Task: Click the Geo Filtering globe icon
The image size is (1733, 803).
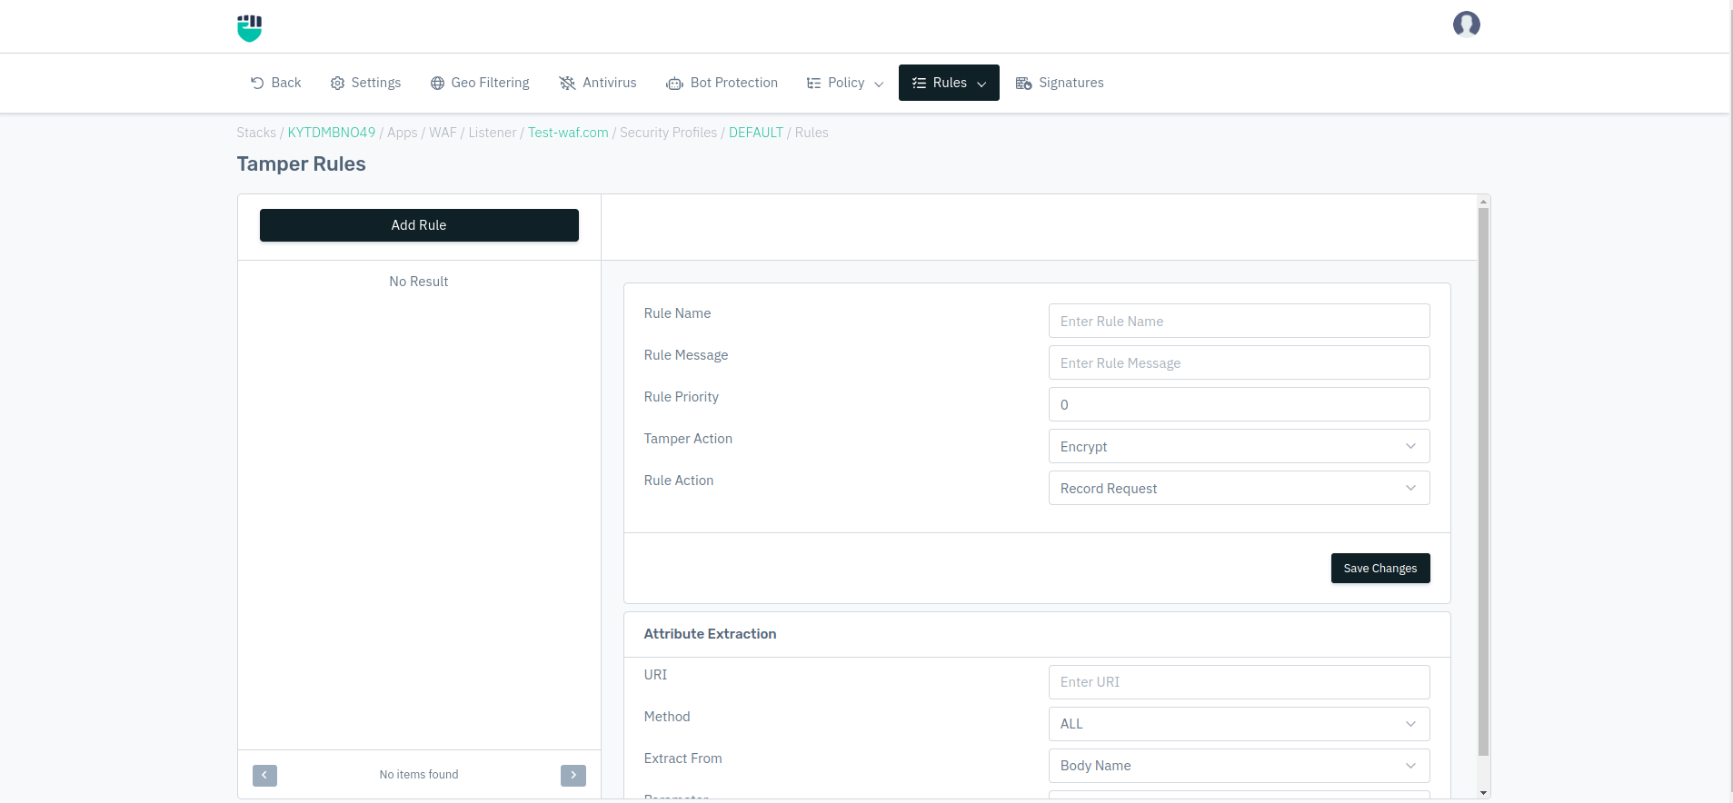Action: pos(437,83)
